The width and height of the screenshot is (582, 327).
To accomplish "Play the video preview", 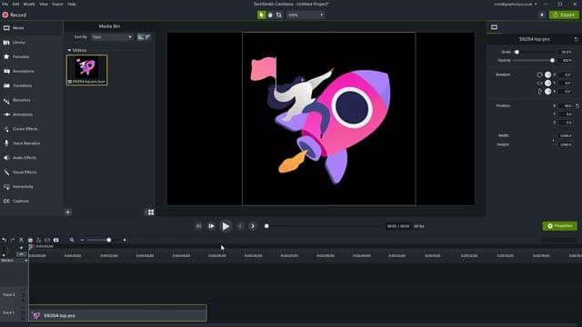I will pos(226,226).
